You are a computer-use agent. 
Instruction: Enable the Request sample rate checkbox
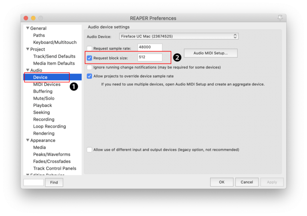(89, 48)
